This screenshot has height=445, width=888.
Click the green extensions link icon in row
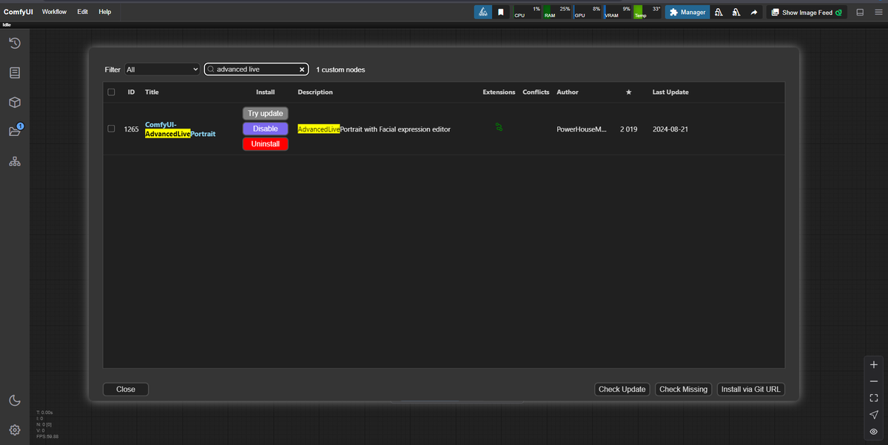click(499, 127)
